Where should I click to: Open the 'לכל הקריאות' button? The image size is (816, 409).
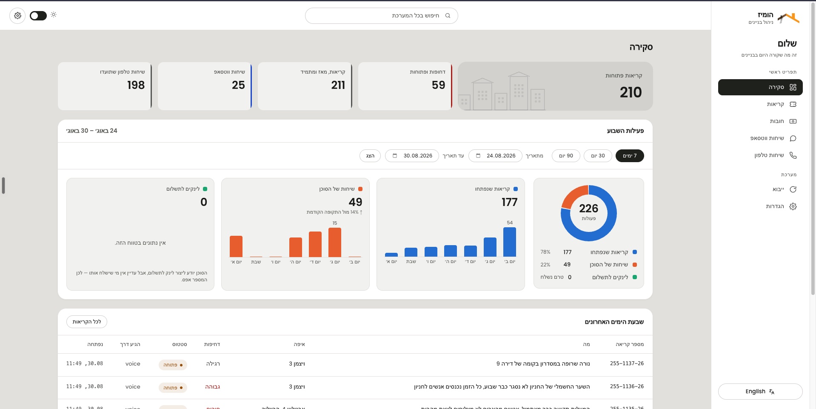coord(87,322)
